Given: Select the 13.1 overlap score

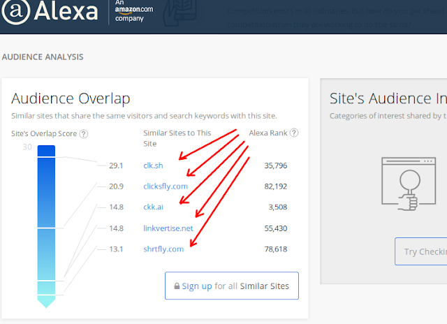Looking at the screenshot, I should [117, 249].
